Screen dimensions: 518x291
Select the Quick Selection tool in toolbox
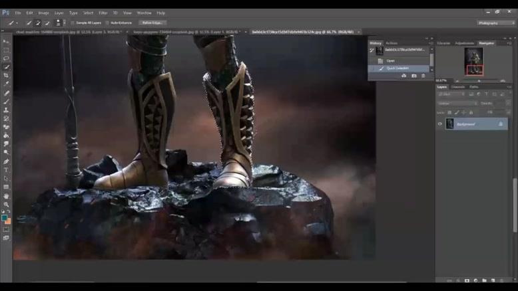point(6,67)
